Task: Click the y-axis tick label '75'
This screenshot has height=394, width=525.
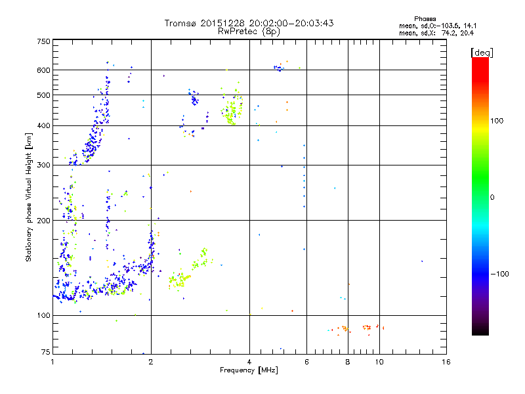Action: click(46, 352)
